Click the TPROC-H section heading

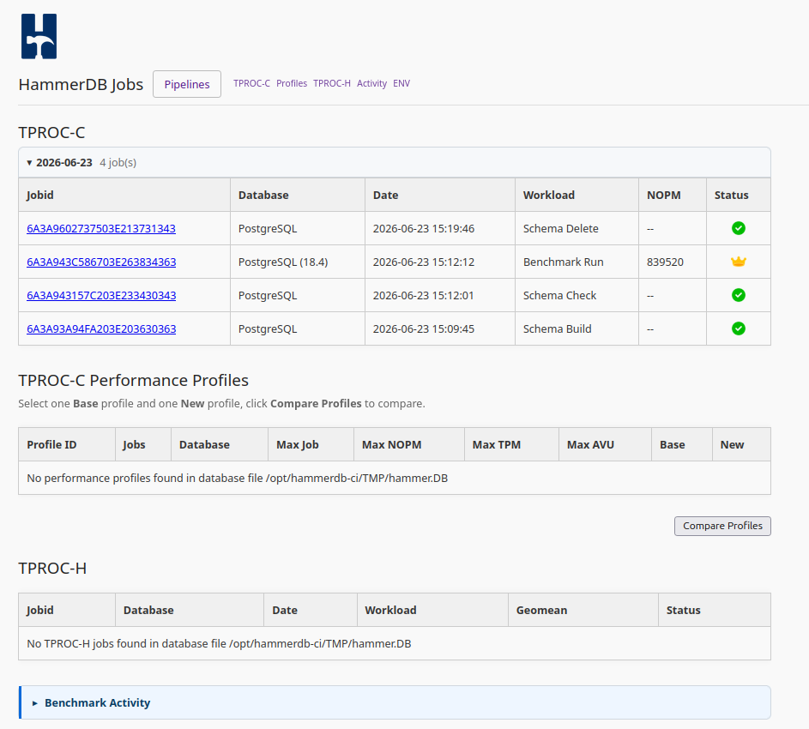(52, 568)
